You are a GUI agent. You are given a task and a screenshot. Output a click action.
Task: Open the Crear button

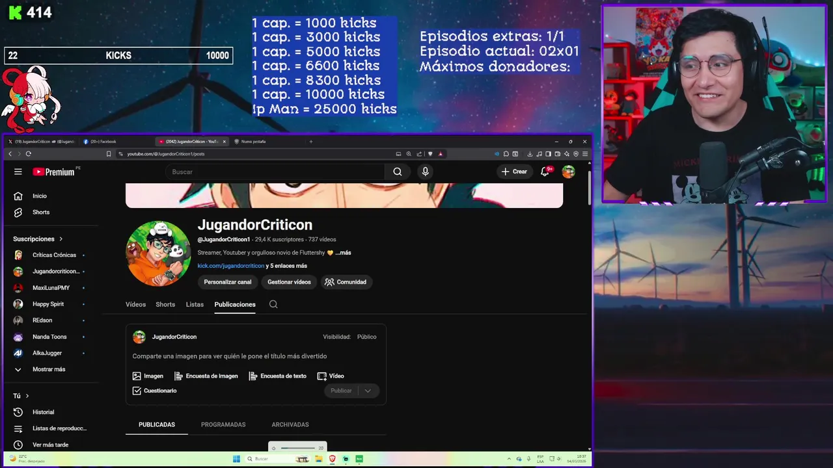point(514,172)
